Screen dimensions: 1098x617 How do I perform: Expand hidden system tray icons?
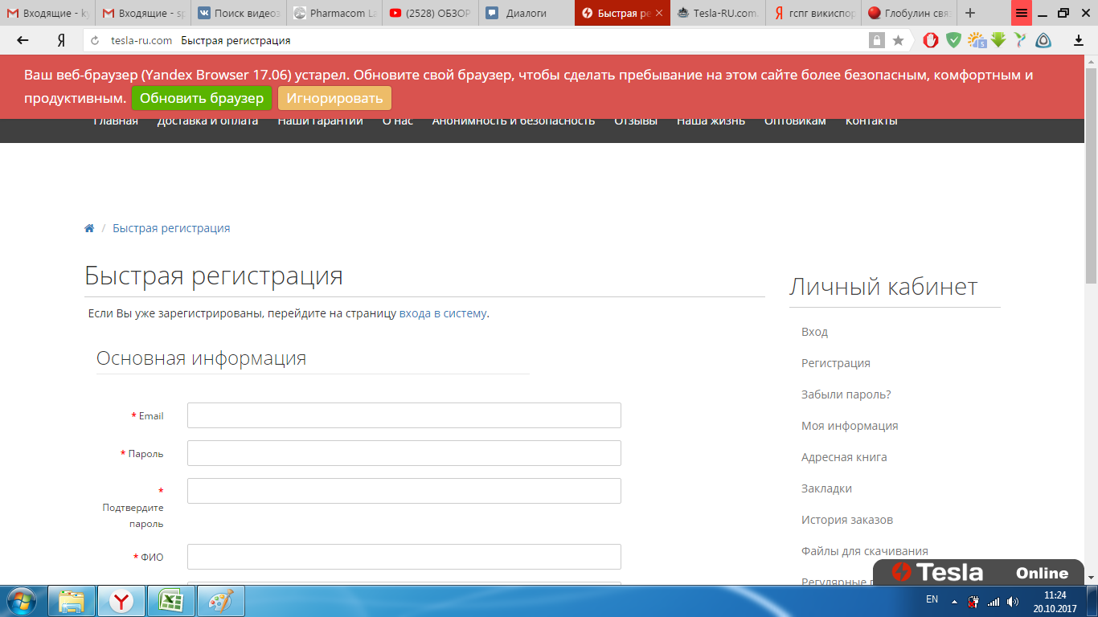954,601
